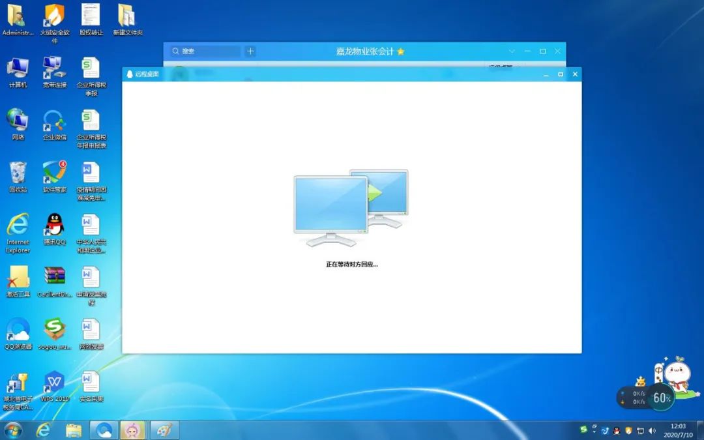Launch 湖北省电子税务局CA shortcut

pyautogui.click(x=18, y=390)
